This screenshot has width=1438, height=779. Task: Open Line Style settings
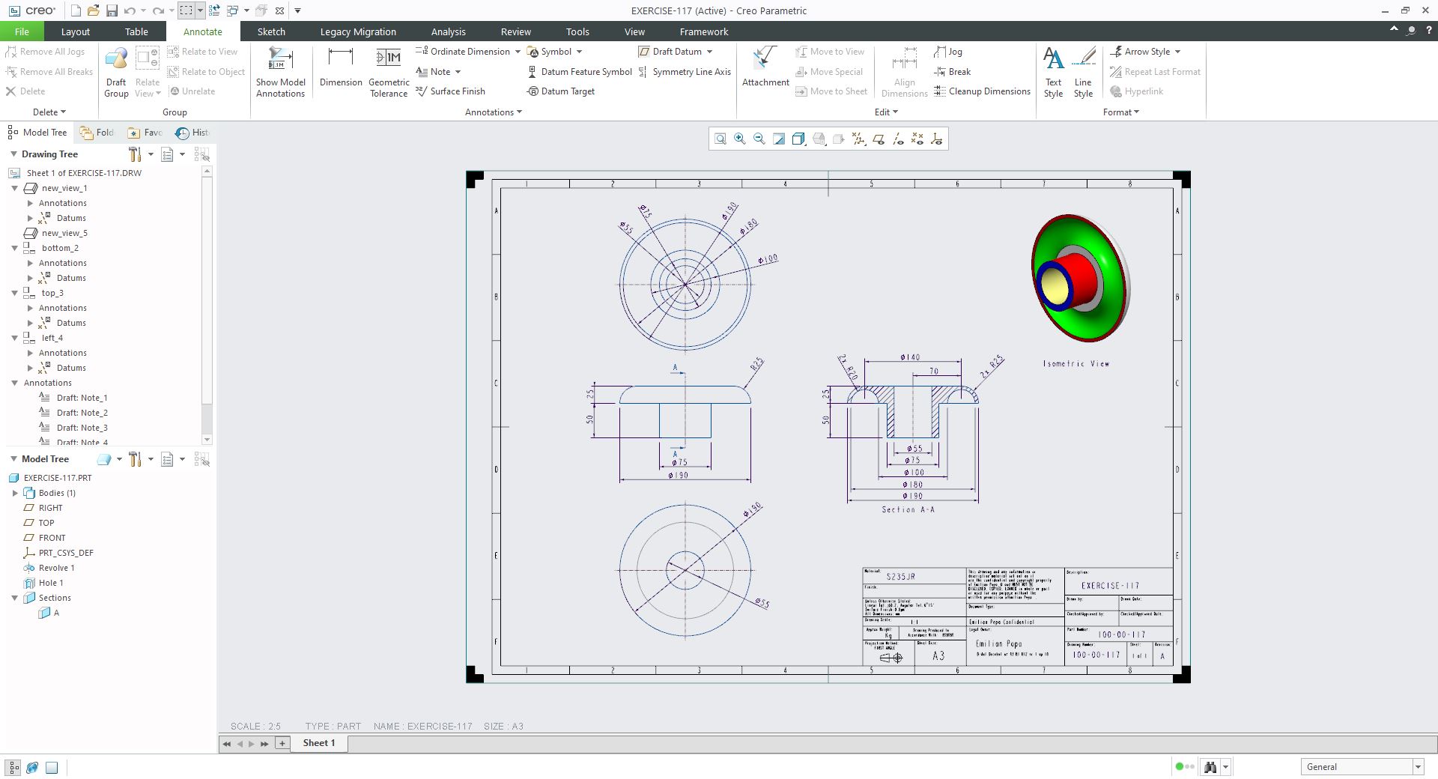[1083, 72]
